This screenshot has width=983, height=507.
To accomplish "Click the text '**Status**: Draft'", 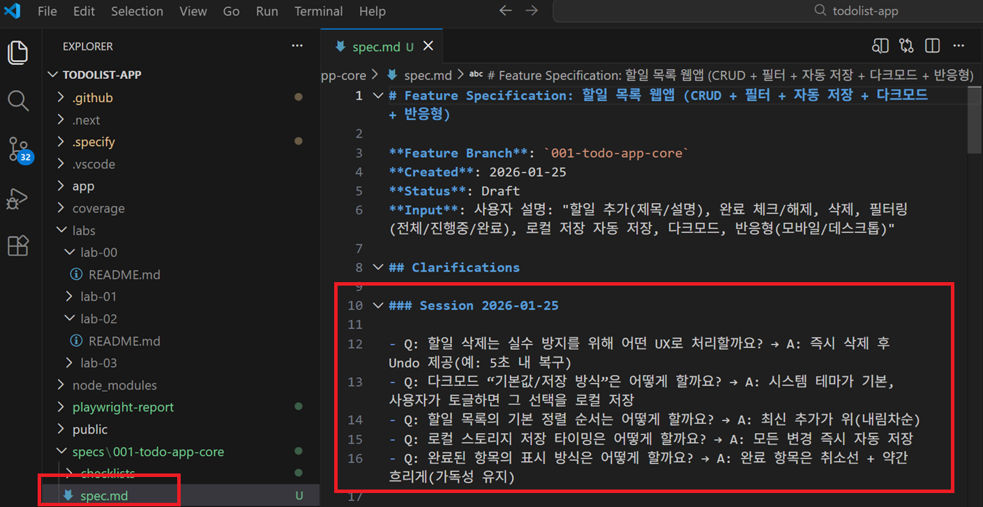I will click(454, 191).
